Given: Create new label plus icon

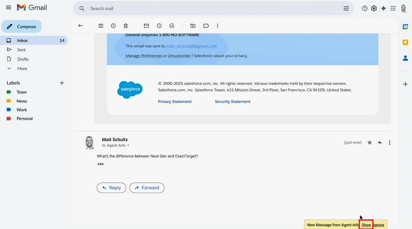Looking at the screenshot, I should click(x=62, y=83).
